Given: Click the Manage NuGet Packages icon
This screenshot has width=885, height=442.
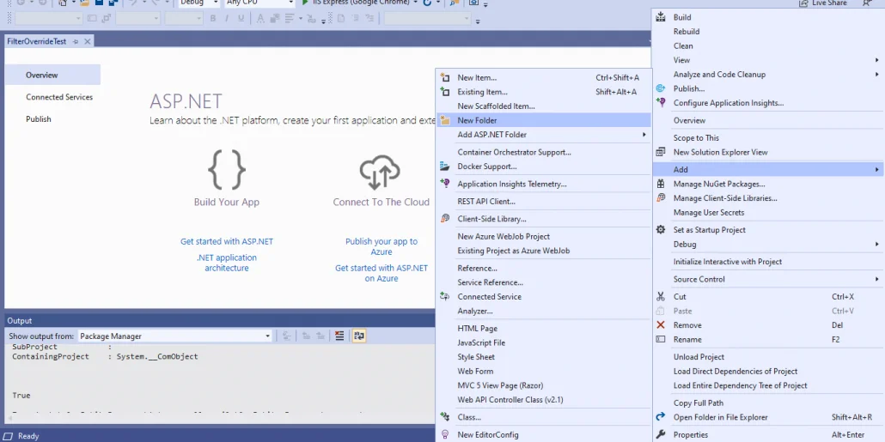Looking at the screenshot, I should tap(661, 184).
